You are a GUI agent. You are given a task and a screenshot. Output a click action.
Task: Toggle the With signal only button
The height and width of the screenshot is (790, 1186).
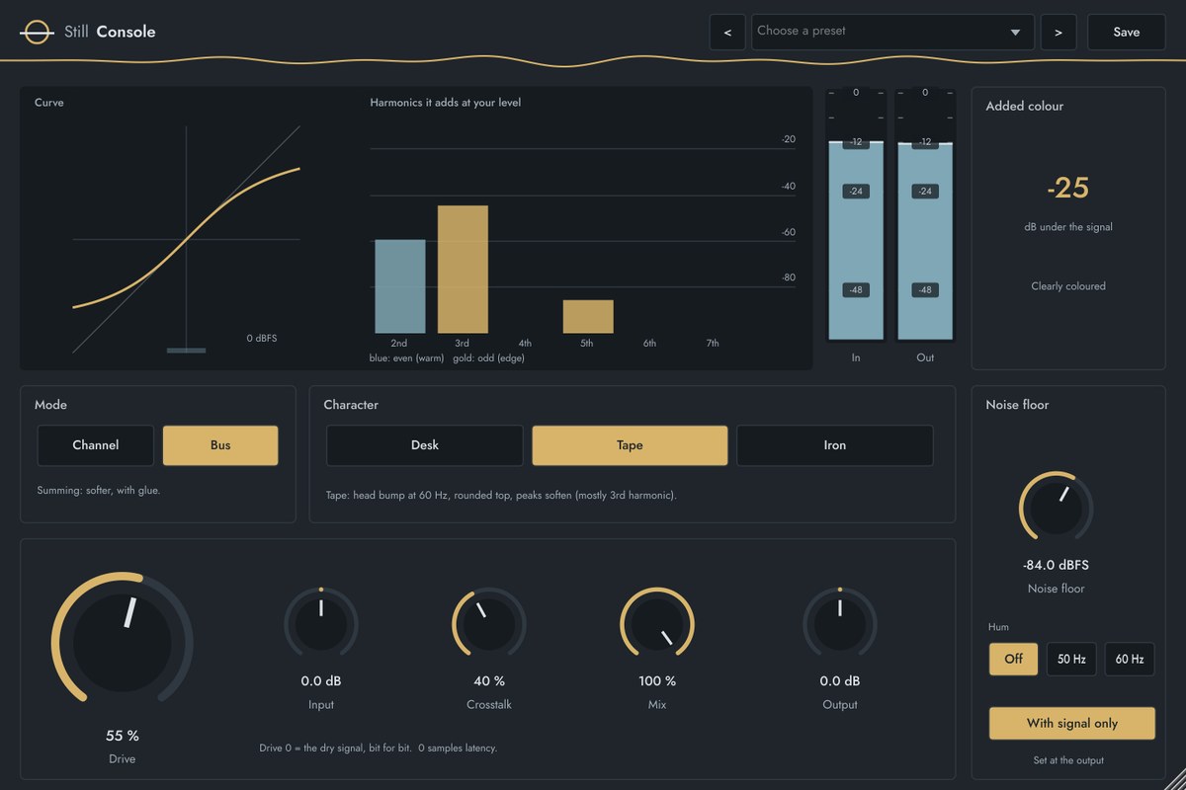pos(1072,723)
